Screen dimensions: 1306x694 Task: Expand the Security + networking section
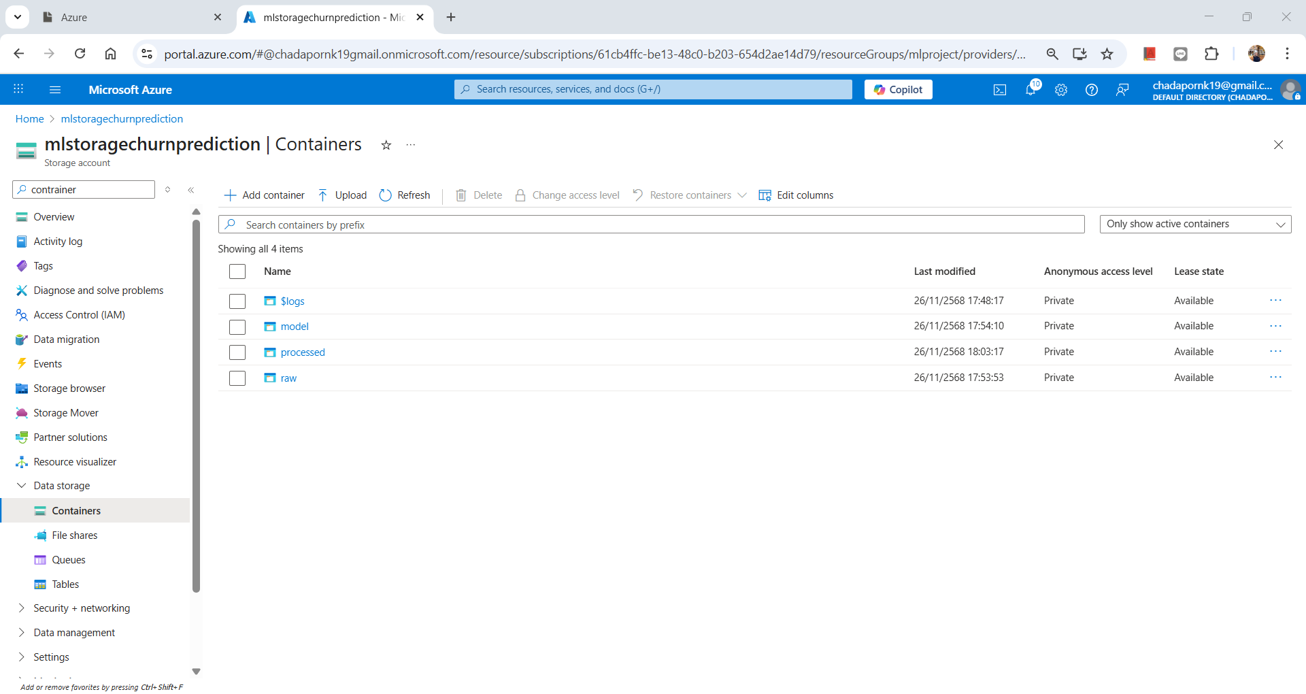tap(21, 608)
